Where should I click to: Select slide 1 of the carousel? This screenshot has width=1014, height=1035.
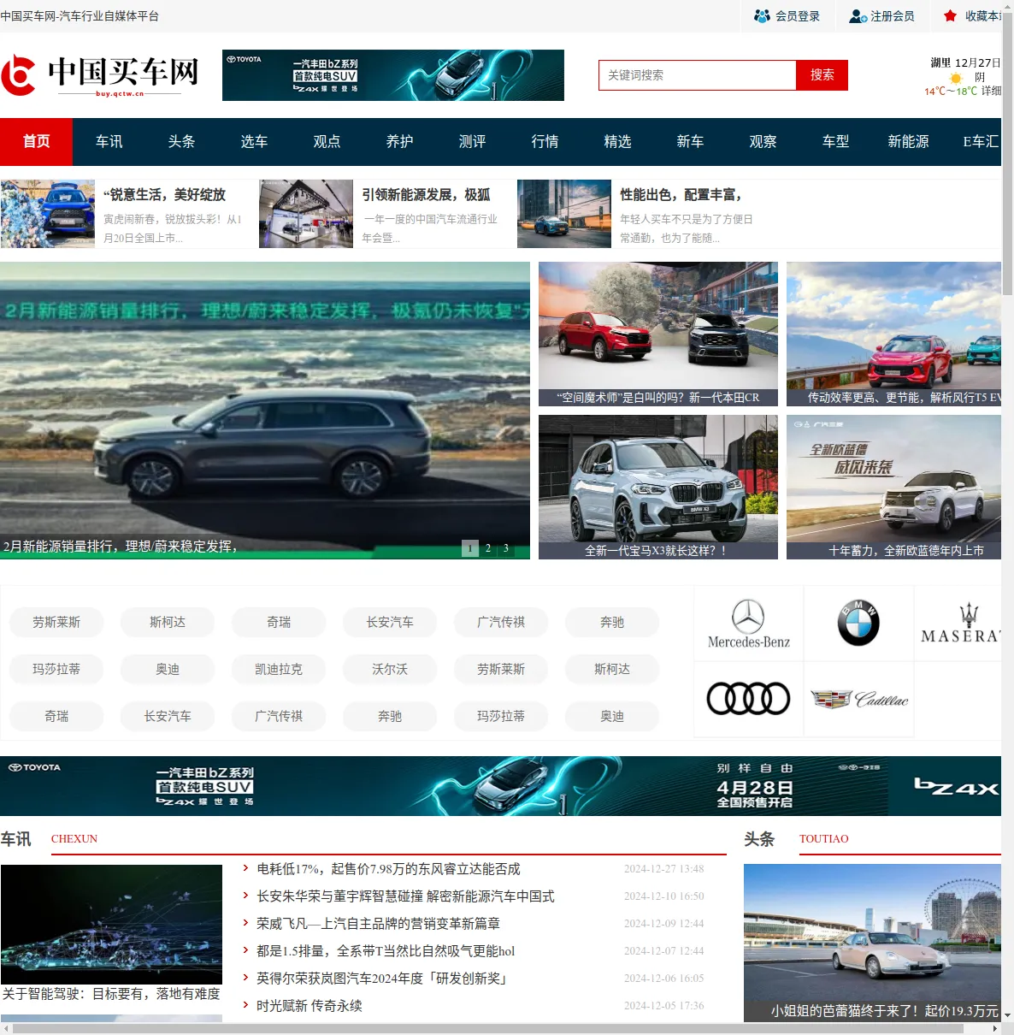point(470,548)
